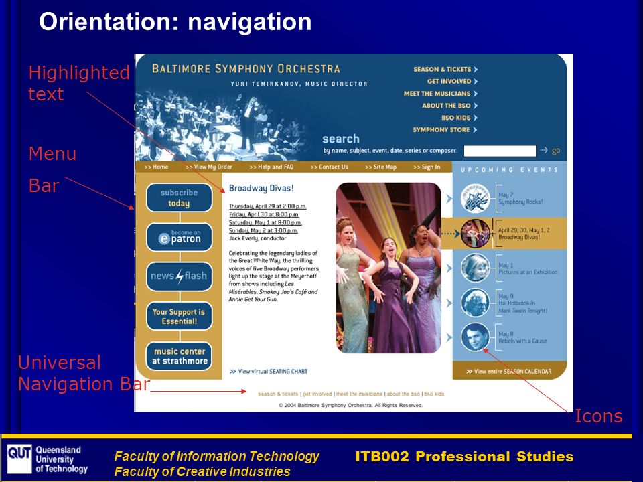The width and height of the screenshot is (643, 482).
Task: Click the About the BSO chevron arrow
Action: (476, 106)
